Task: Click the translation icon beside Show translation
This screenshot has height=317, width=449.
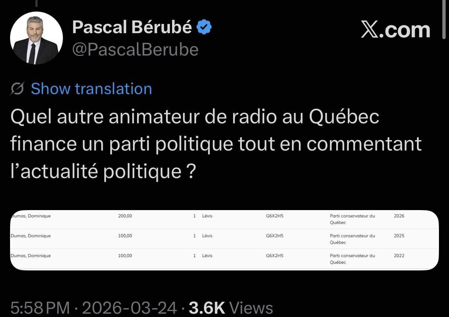Action: coord(18,89)
